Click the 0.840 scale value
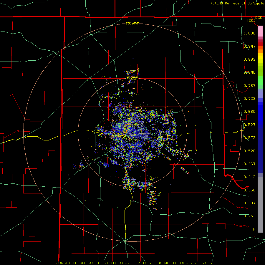The width and height of the screenshot is (265, 265). tap(249, 72)
